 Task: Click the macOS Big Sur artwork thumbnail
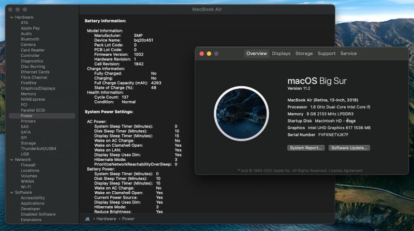(241, 114)
